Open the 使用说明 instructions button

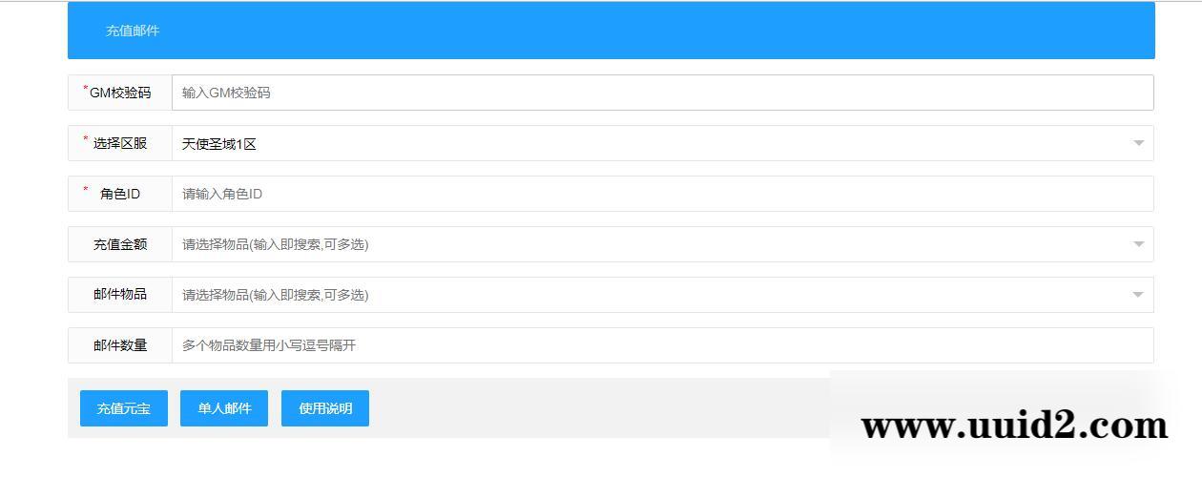coord(325,408)
